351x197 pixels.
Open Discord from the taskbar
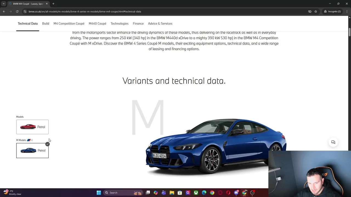click(x=236, y=193)
